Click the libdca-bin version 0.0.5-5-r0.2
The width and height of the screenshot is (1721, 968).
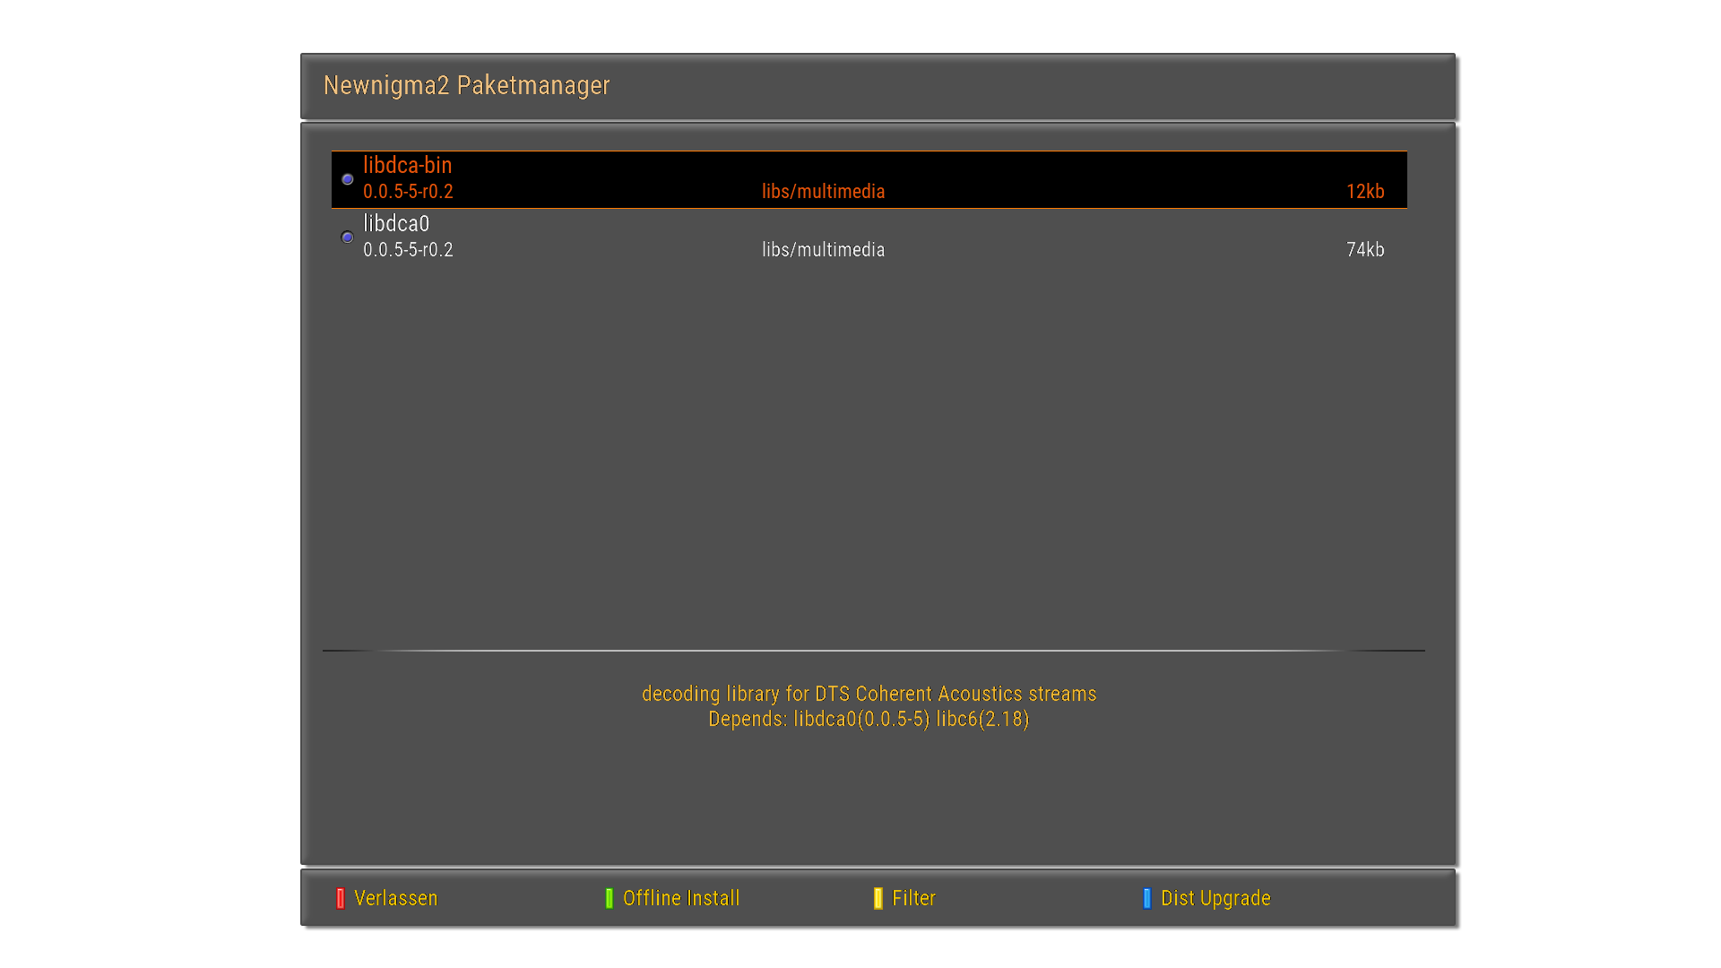(408, 192)
